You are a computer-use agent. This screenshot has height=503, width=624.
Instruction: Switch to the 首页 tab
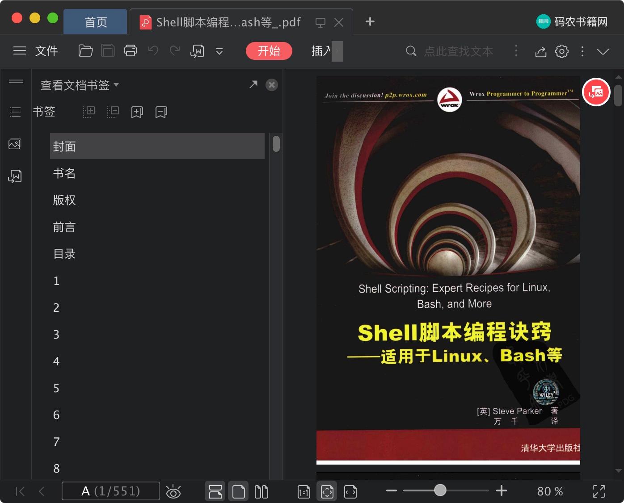(96, 22)
